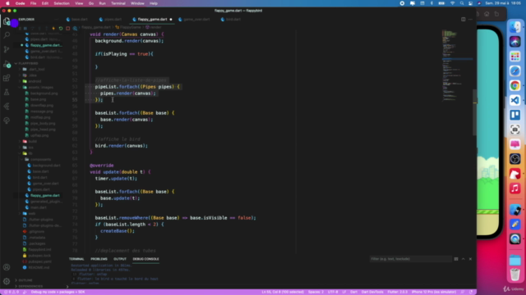Collapse the lib folder
526x295 pixels.
click(30, 153)
